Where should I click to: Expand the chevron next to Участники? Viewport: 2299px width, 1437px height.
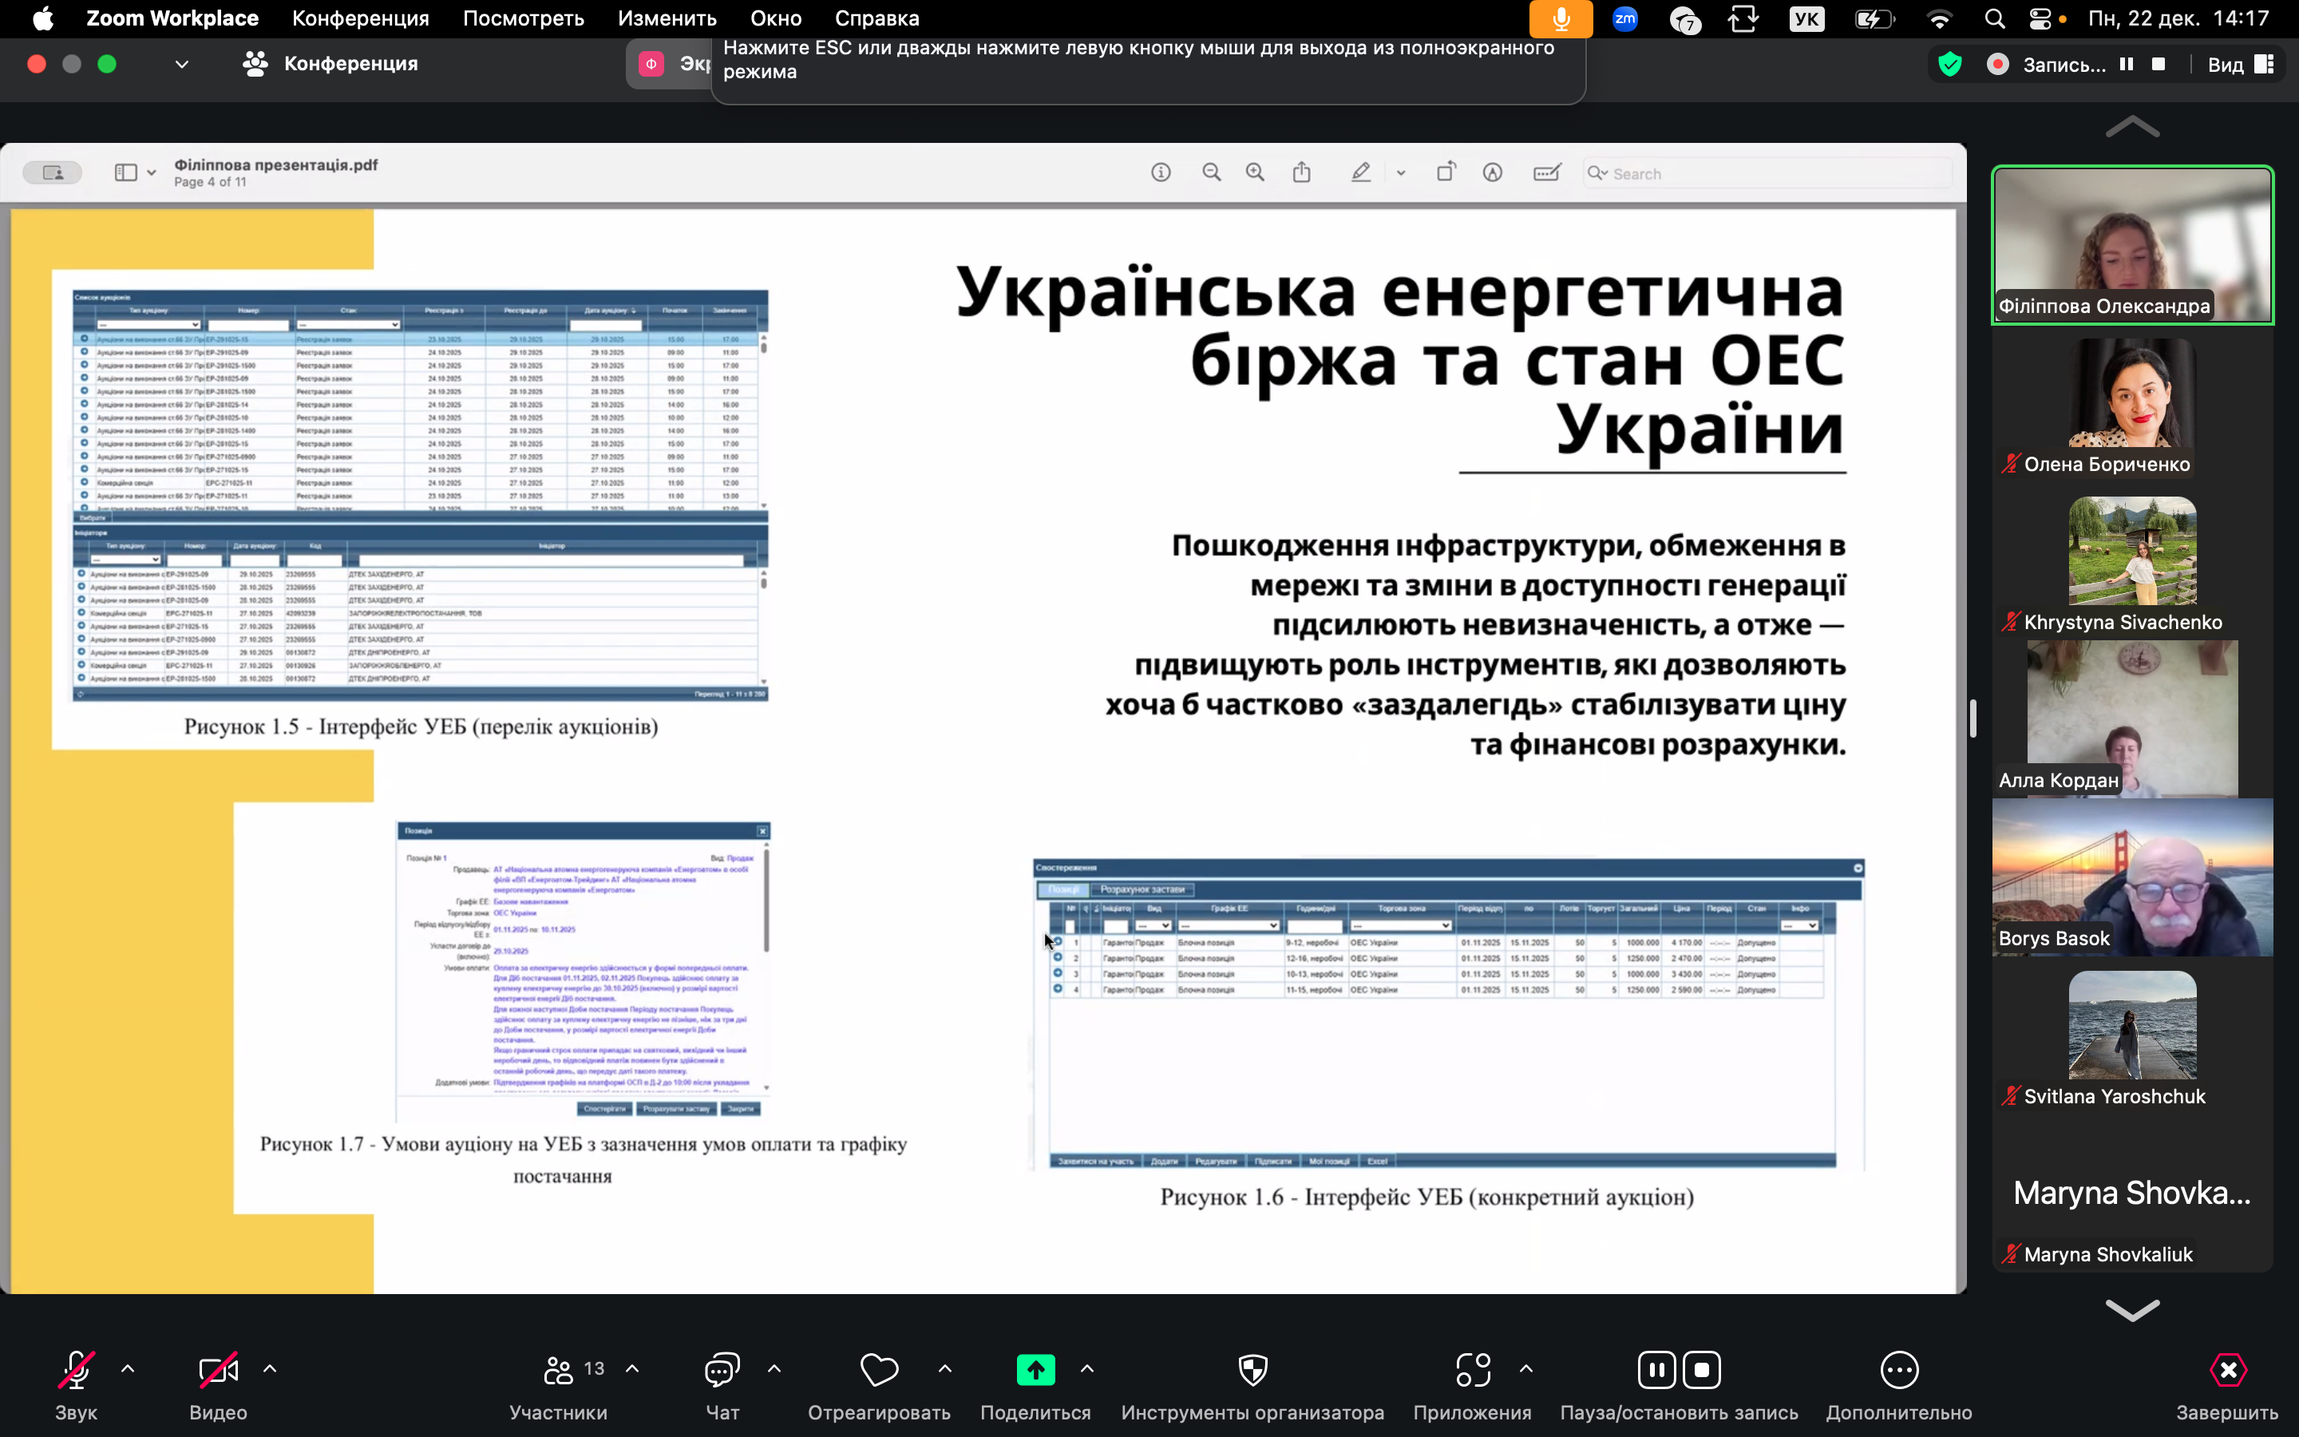(x=633, y=1368)
